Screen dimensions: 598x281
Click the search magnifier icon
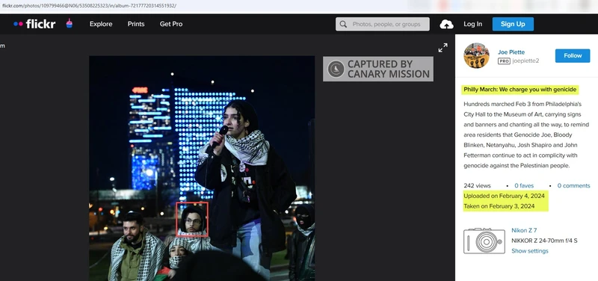click(343, 24)
